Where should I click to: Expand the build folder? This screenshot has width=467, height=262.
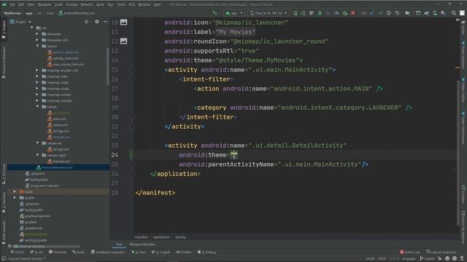pos(15,191)
